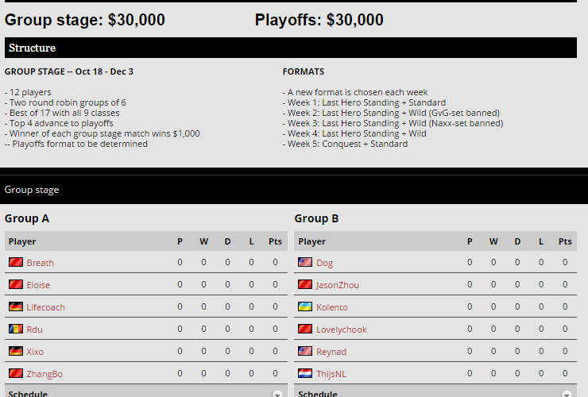
Task: Click the Germany flag next to Lifecoach
Action: [x=15, y=306]
